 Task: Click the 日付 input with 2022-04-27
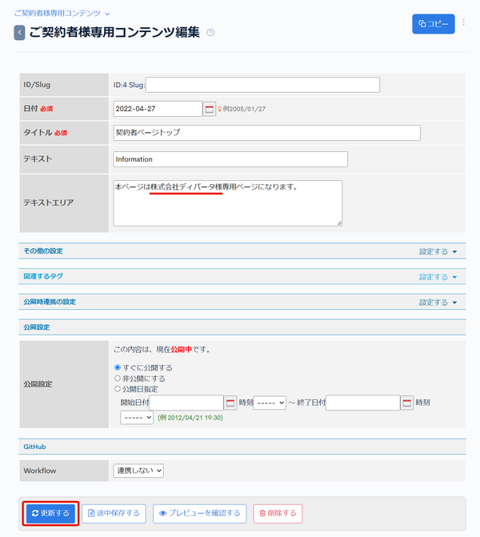[x=158, y=109]
